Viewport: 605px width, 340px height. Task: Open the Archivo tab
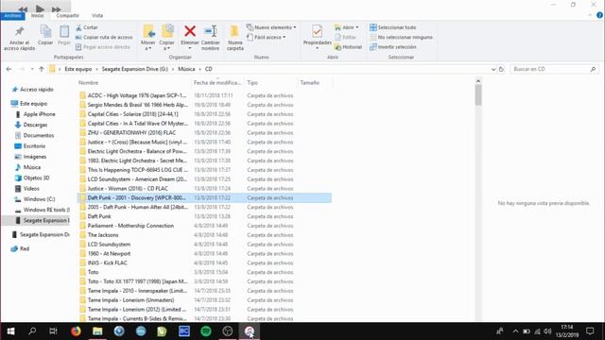coord(12,16)
